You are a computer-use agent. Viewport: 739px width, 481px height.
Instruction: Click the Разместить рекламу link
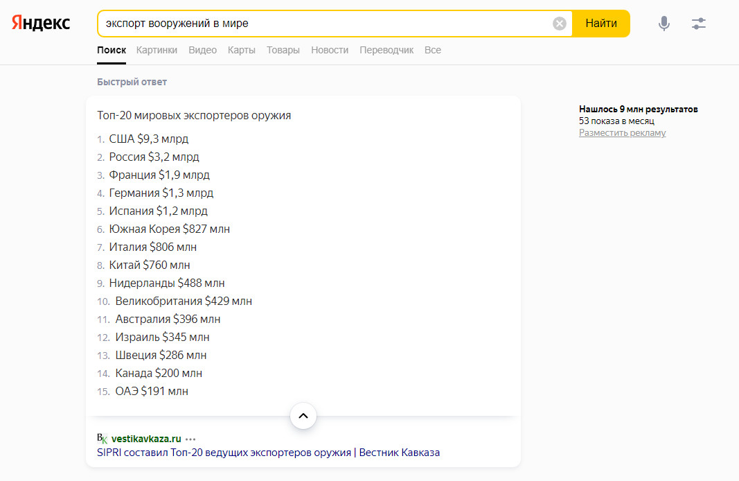622,133
